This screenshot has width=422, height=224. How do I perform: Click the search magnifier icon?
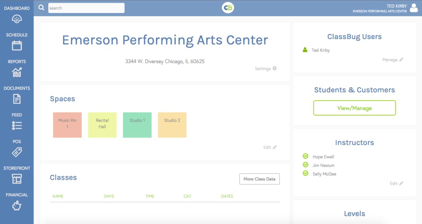pos(41,8)
